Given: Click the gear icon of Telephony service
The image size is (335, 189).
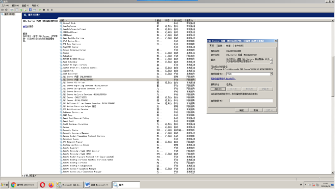Looking at the screenshot, I should (x=61, y=56).
